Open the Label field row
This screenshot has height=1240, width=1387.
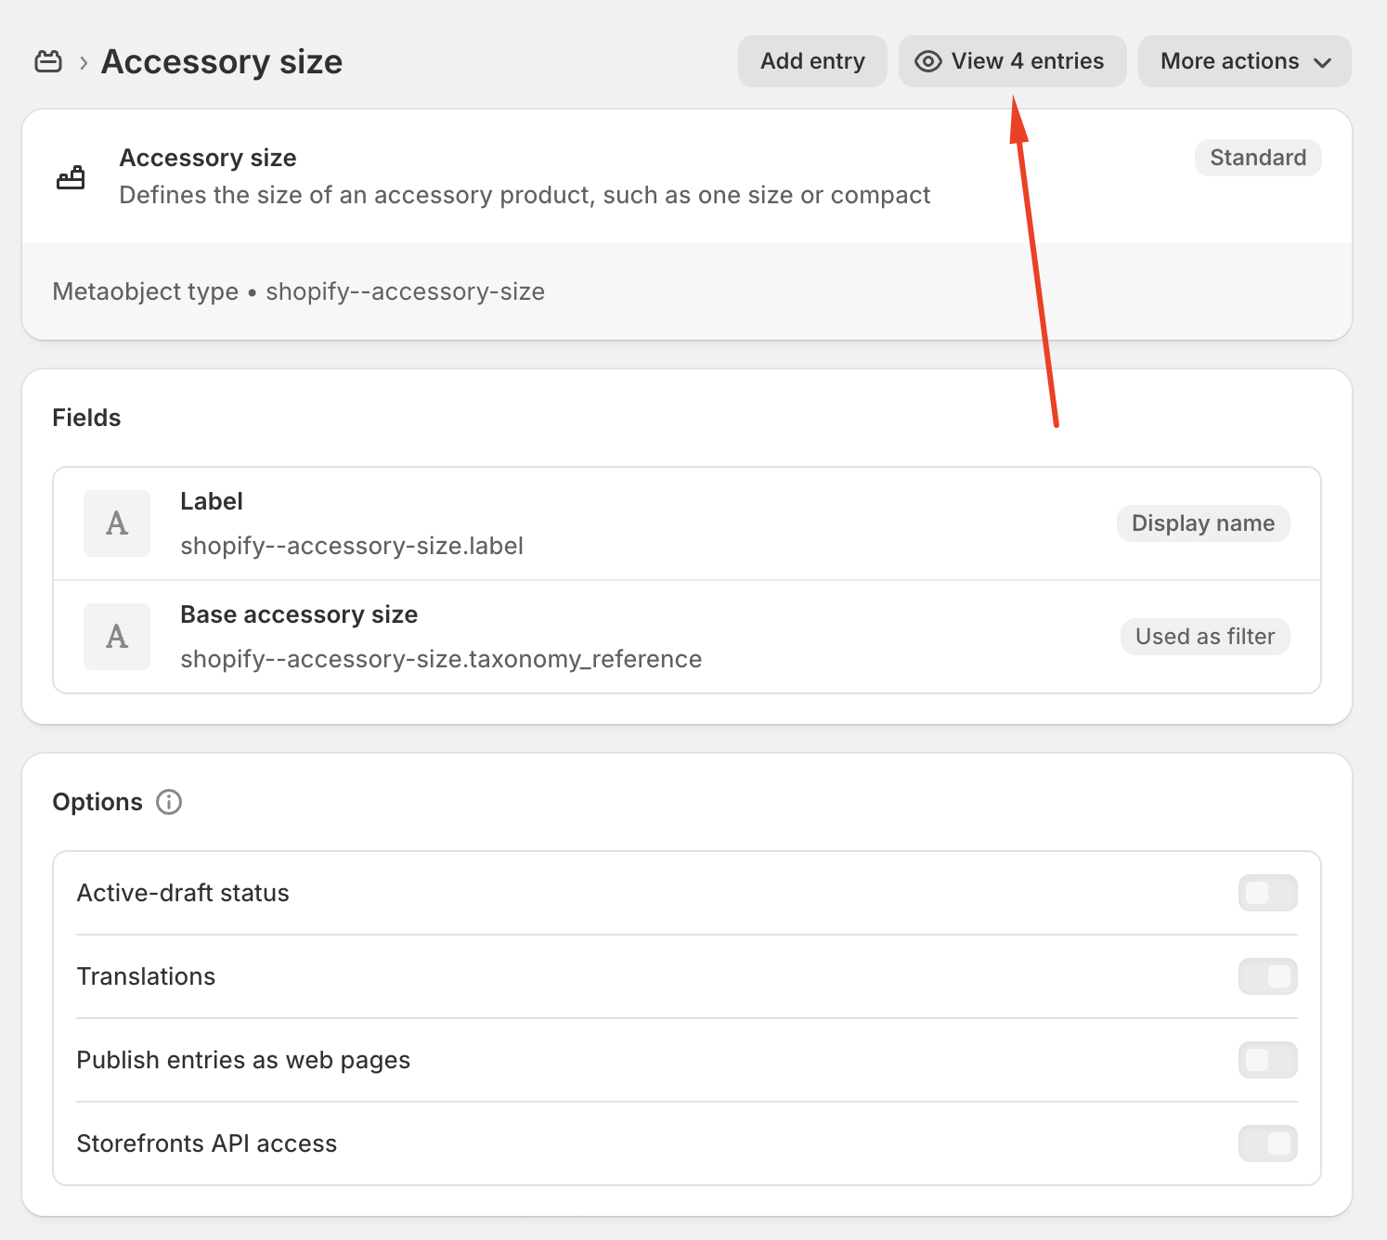point(594,523)
